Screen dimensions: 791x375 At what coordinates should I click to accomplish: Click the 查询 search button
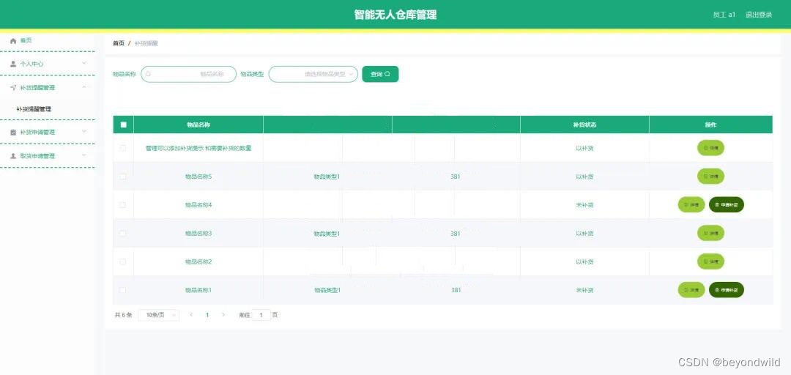point(380,74)
